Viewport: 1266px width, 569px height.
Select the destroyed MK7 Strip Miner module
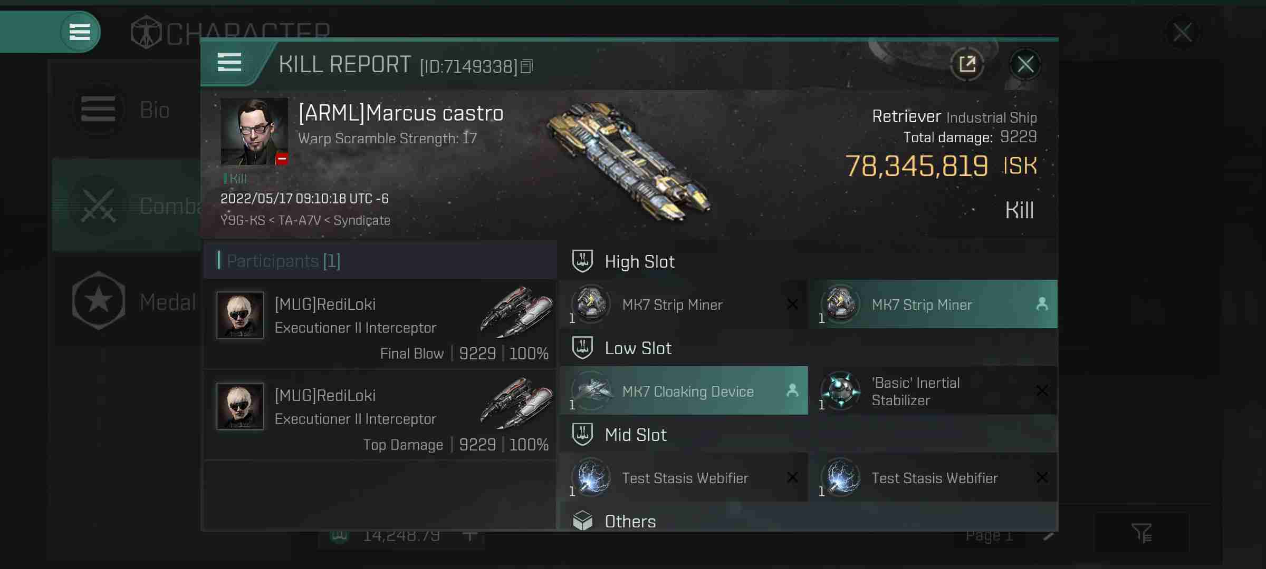(x=684, y=305)
